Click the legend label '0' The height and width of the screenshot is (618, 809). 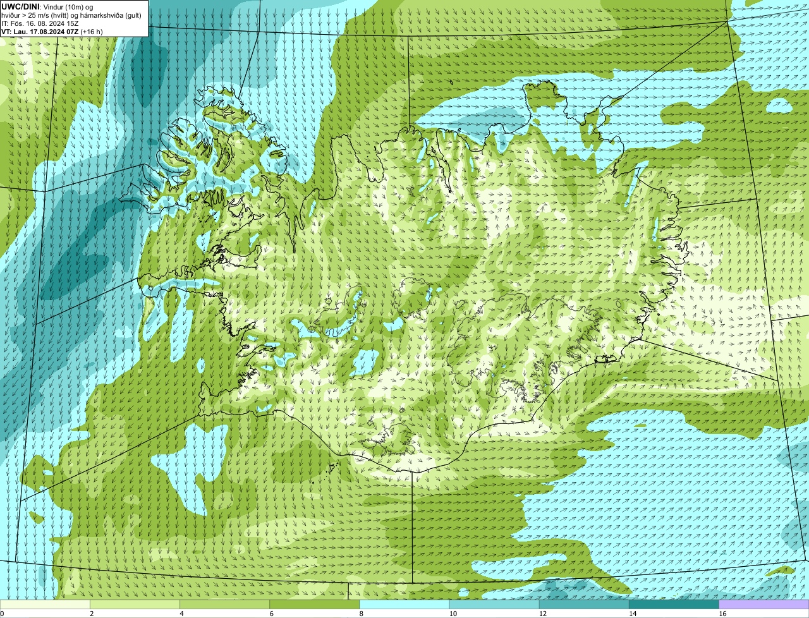(x=2, y=614)
